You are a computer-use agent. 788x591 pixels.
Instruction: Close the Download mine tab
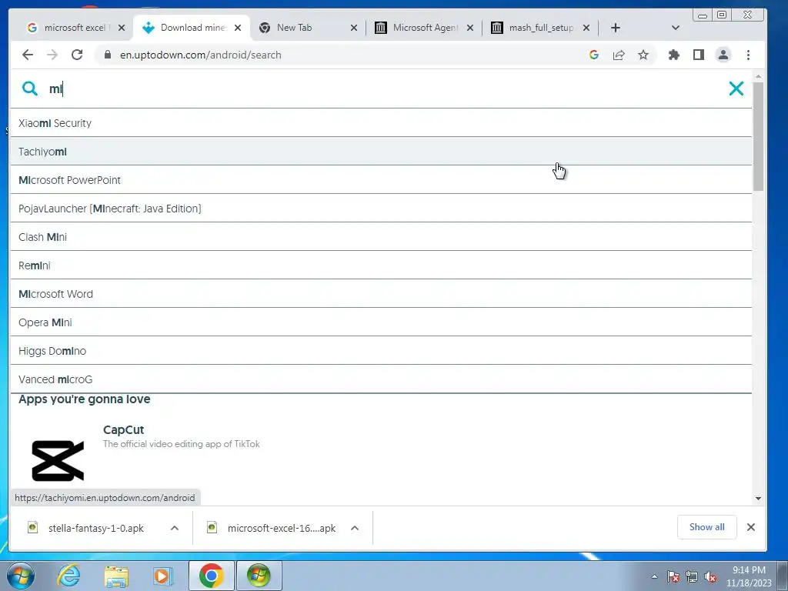coord(238,28)
